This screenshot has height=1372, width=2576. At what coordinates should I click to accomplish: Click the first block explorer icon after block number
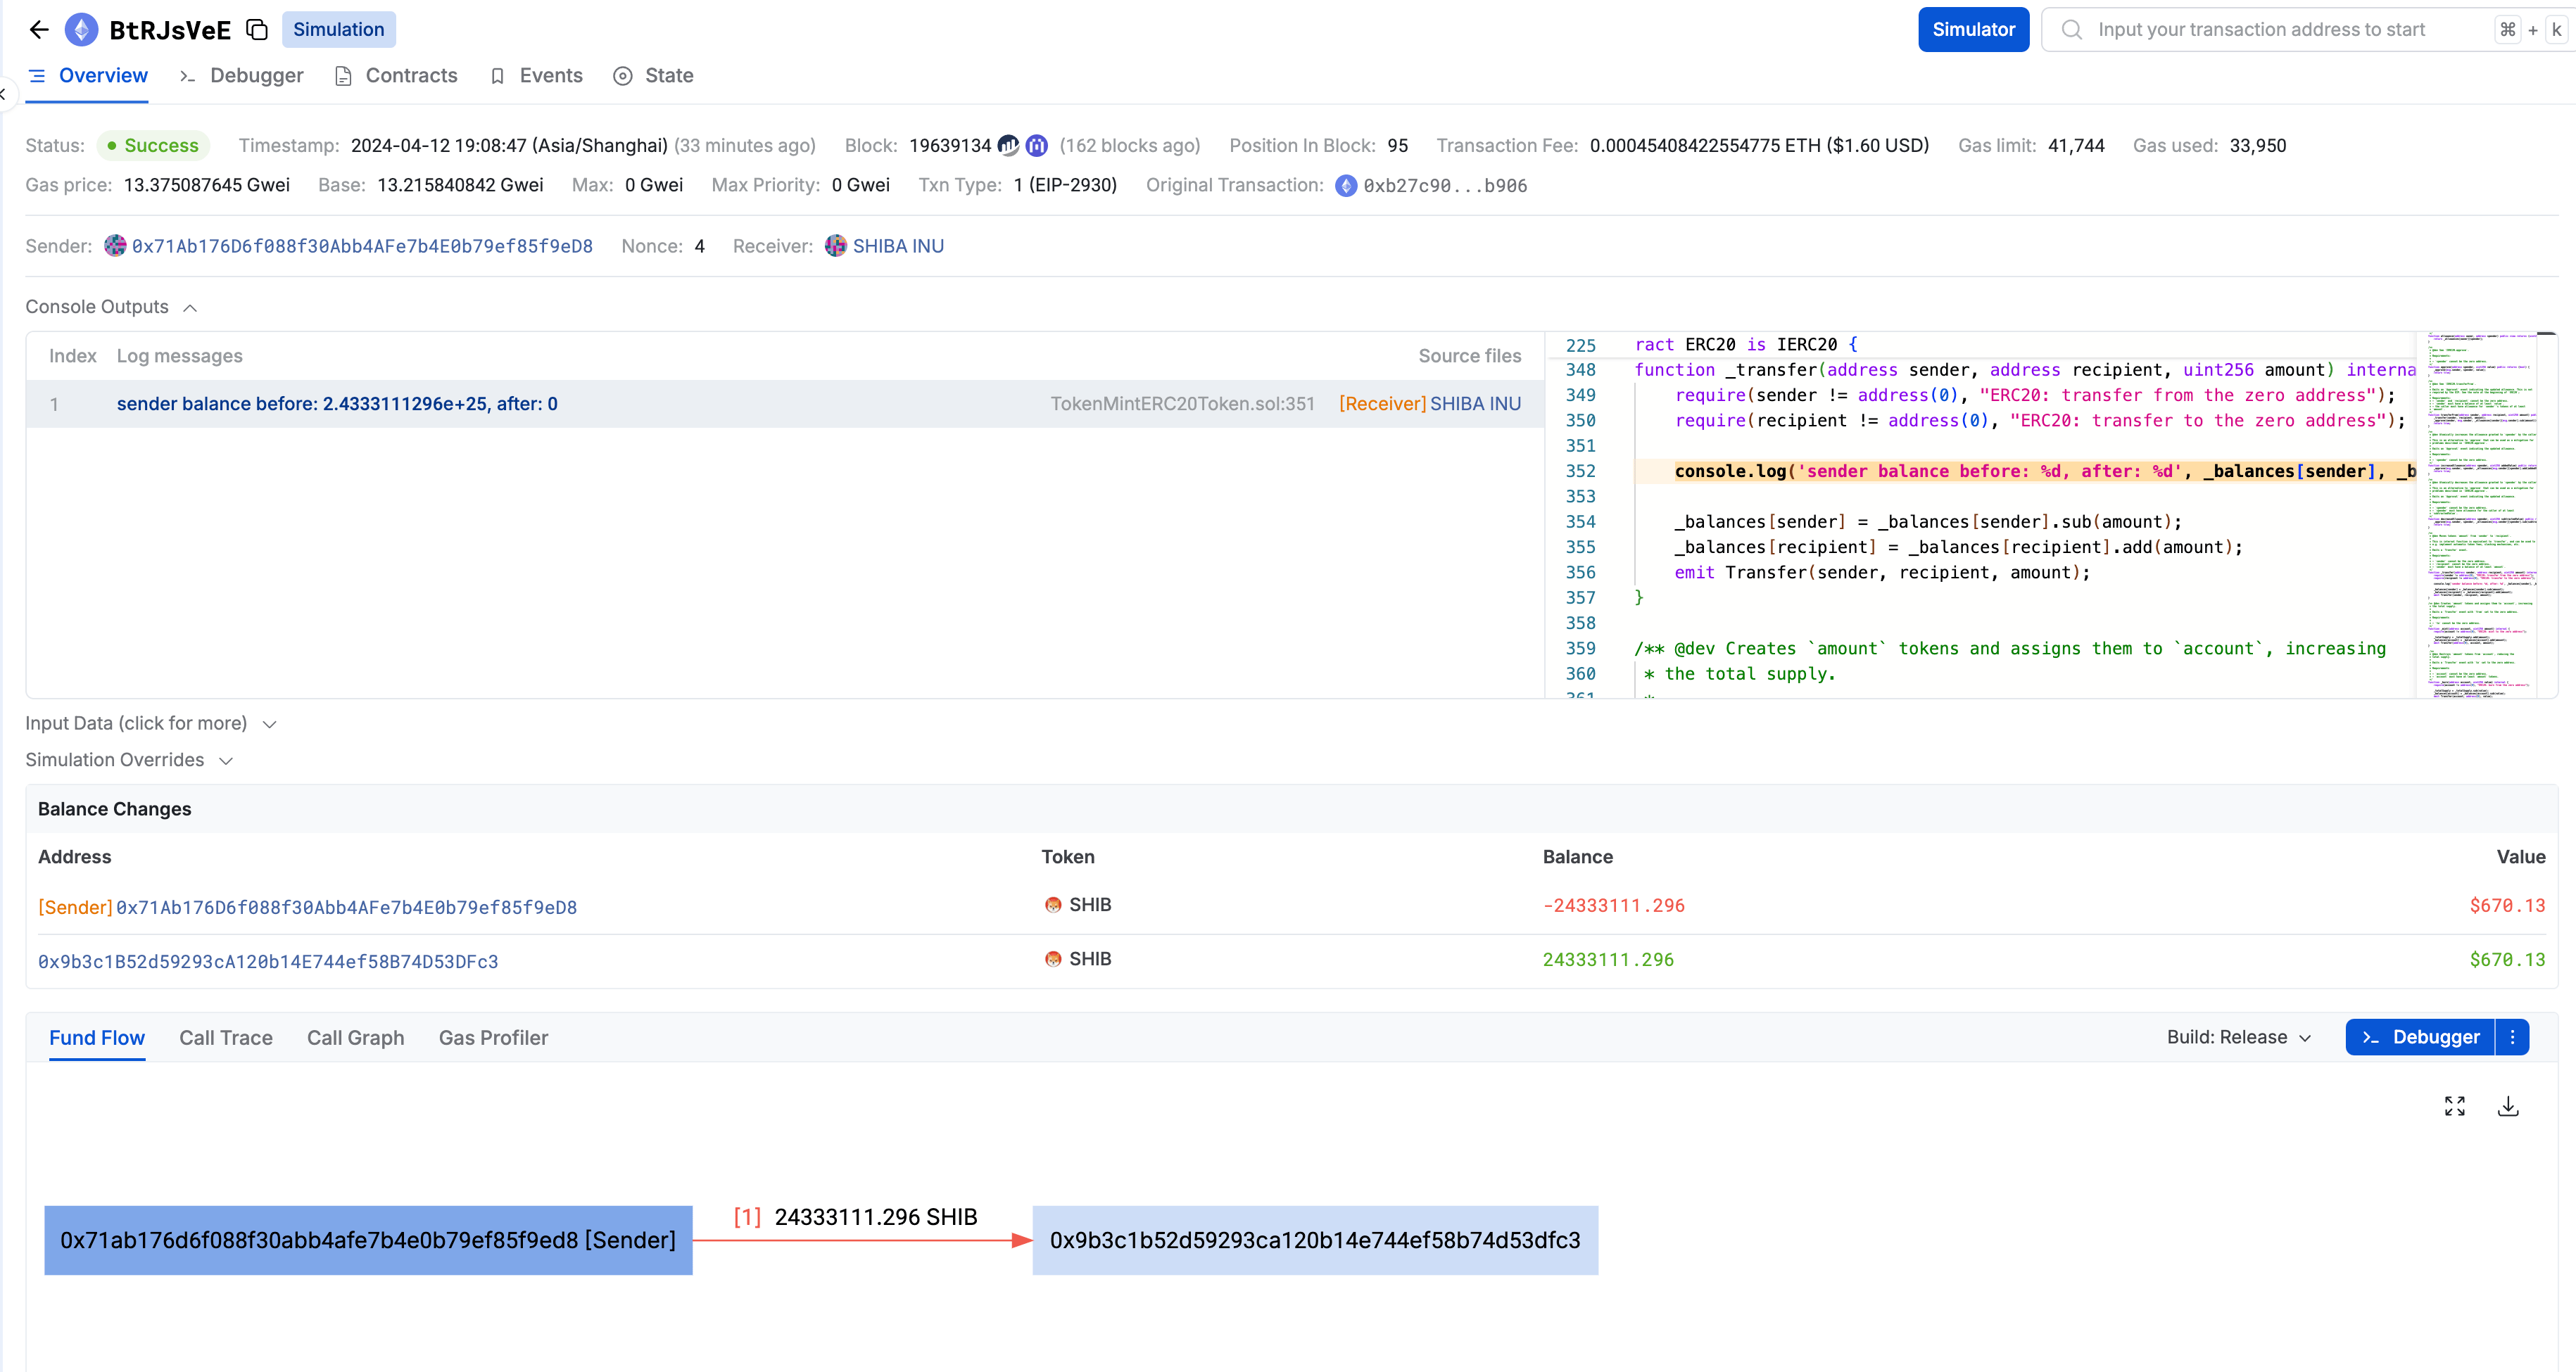point(1008,146)
